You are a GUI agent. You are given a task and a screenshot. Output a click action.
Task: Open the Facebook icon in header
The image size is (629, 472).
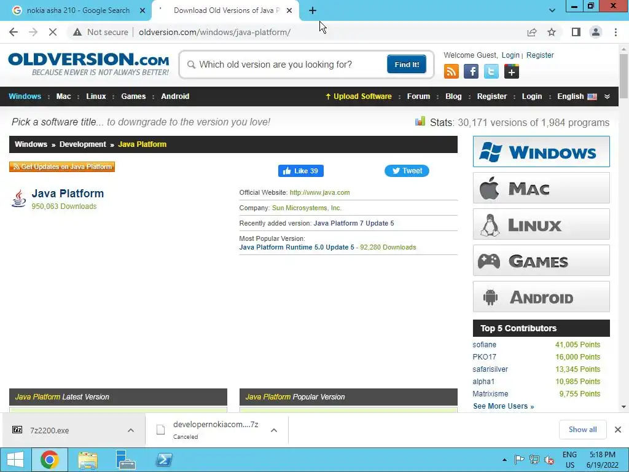[x=471, y=71]
